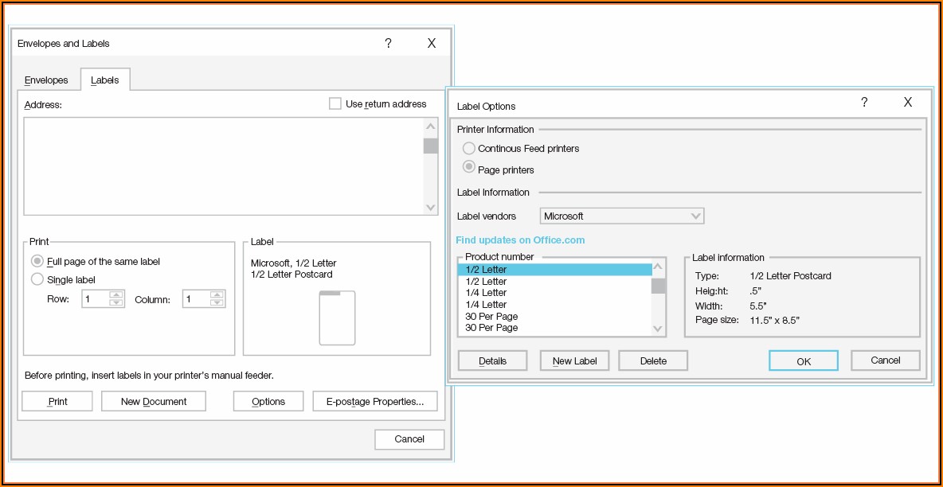943x487 pixels.
Task: Click inside the Address text box
Action: (223, 166)
